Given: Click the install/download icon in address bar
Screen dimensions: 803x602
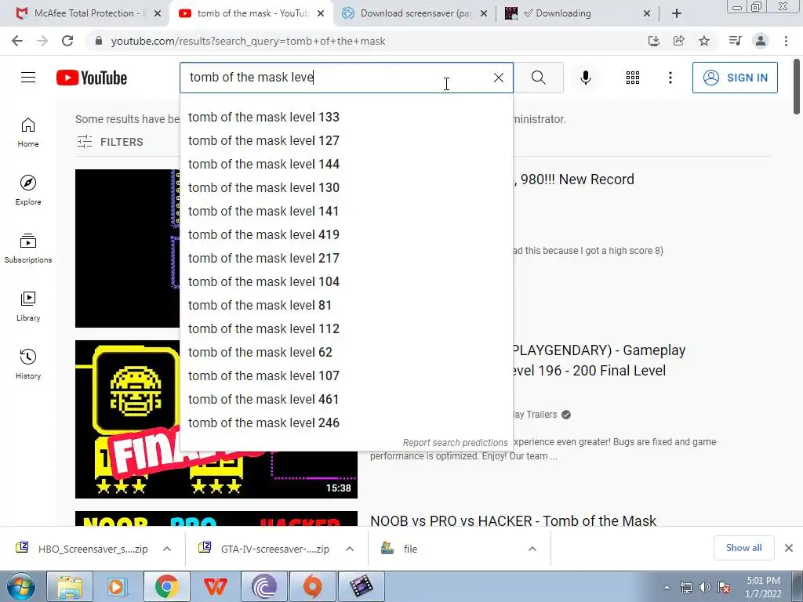Looking at the screenshot, I should click(653, 41).
